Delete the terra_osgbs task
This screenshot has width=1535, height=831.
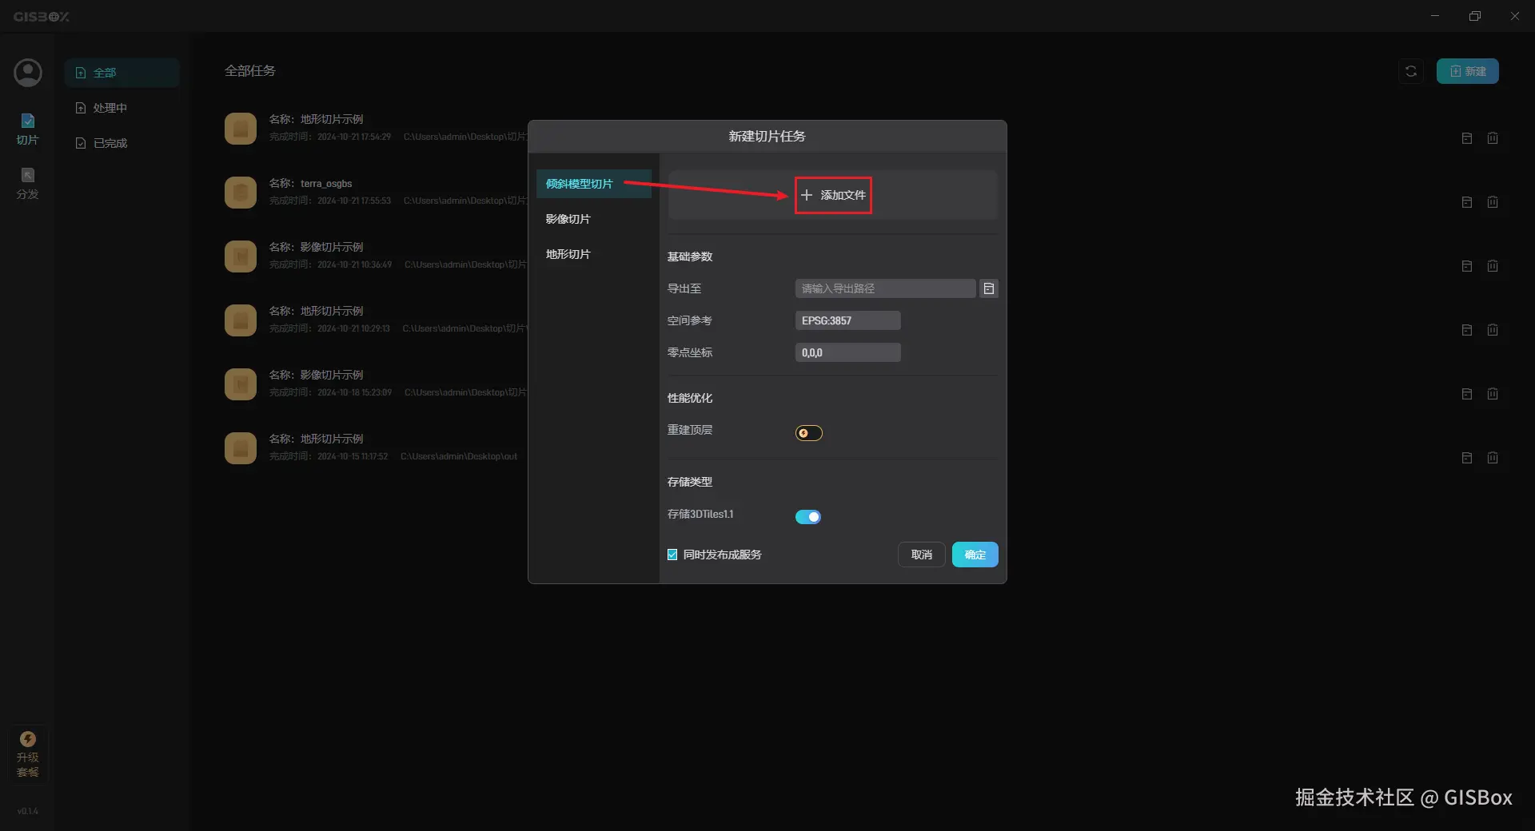[x=1493, y=202]
